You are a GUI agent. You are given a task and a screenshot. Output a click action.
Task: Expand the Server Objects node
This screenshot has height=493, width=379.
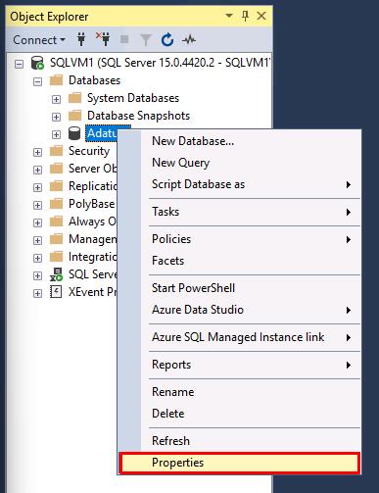pos(38,170)
